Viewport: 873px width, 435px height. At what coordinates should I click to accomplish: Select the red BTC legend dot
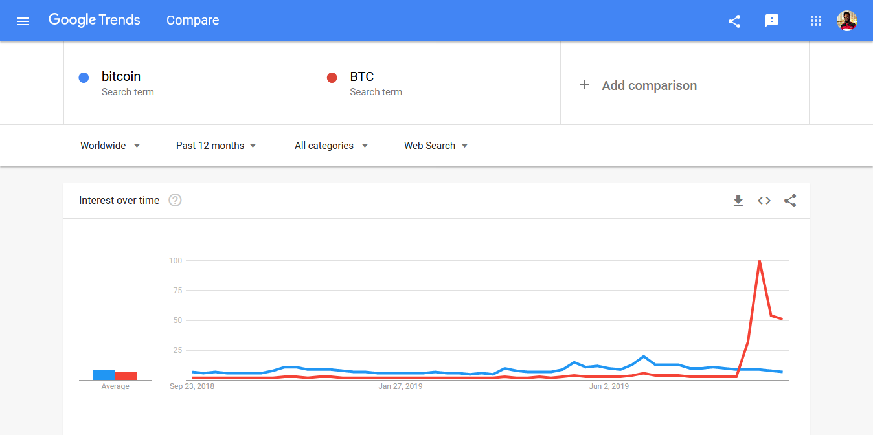pos(332,77)
